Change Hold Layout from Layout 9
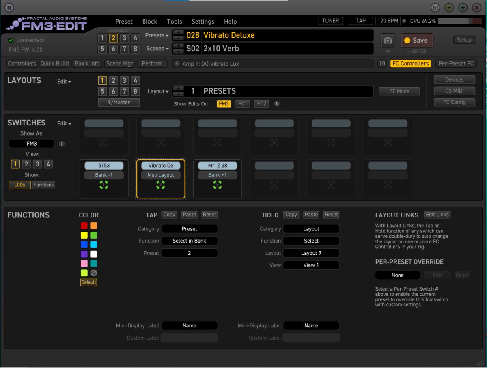 pyautogui.click(x=311, y=253)
